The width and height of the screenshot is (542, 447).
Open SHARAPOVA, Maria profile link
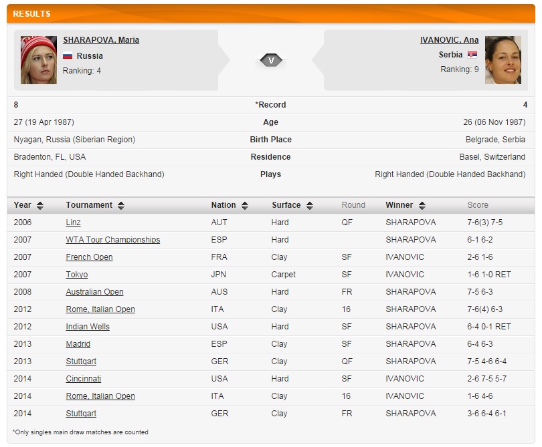tap(101, 40)
